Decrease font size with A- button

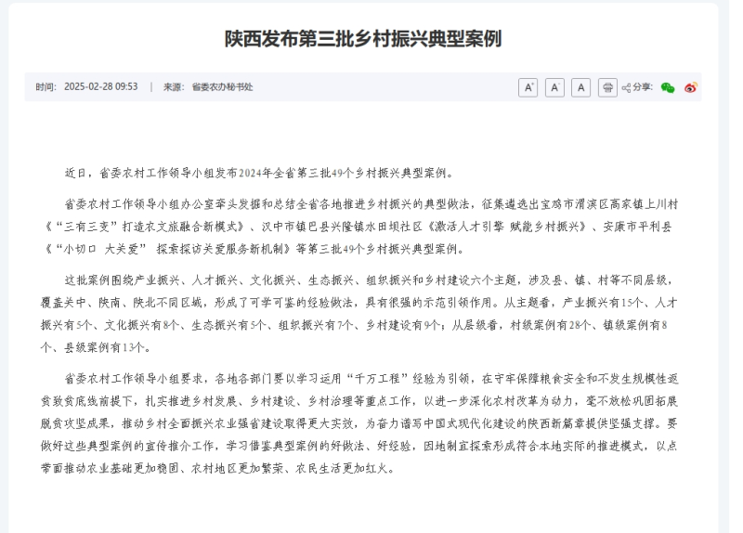(x=554, y=87)
